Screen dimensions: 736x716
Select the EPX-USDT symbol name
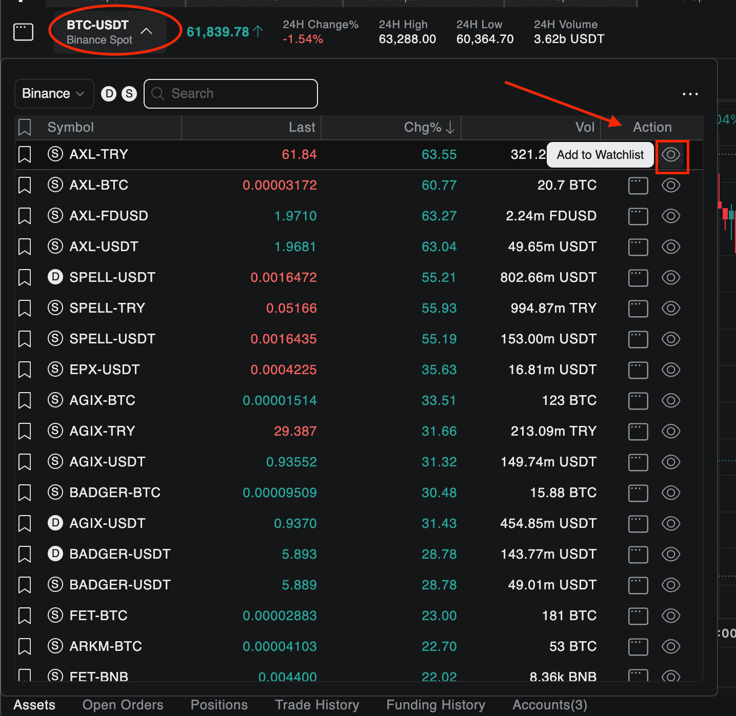coord(105,370)
